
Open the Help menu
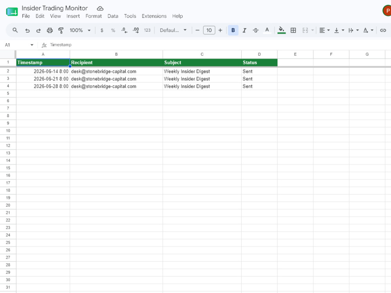coord(178,16)
